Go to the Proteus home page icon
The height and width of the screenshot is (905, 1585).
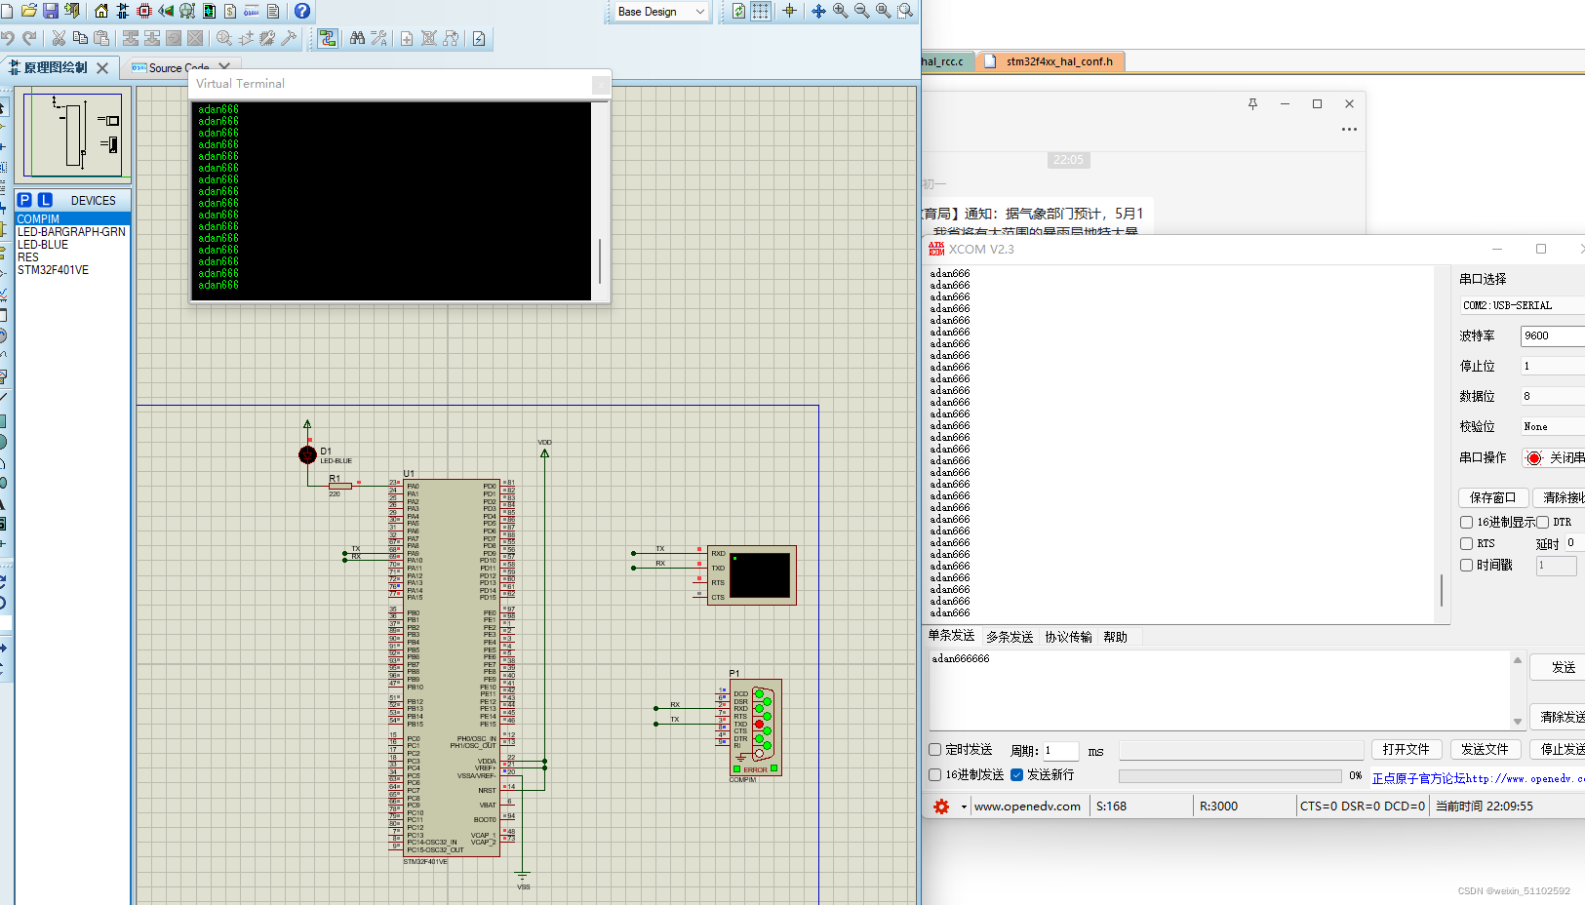point(101,11)
